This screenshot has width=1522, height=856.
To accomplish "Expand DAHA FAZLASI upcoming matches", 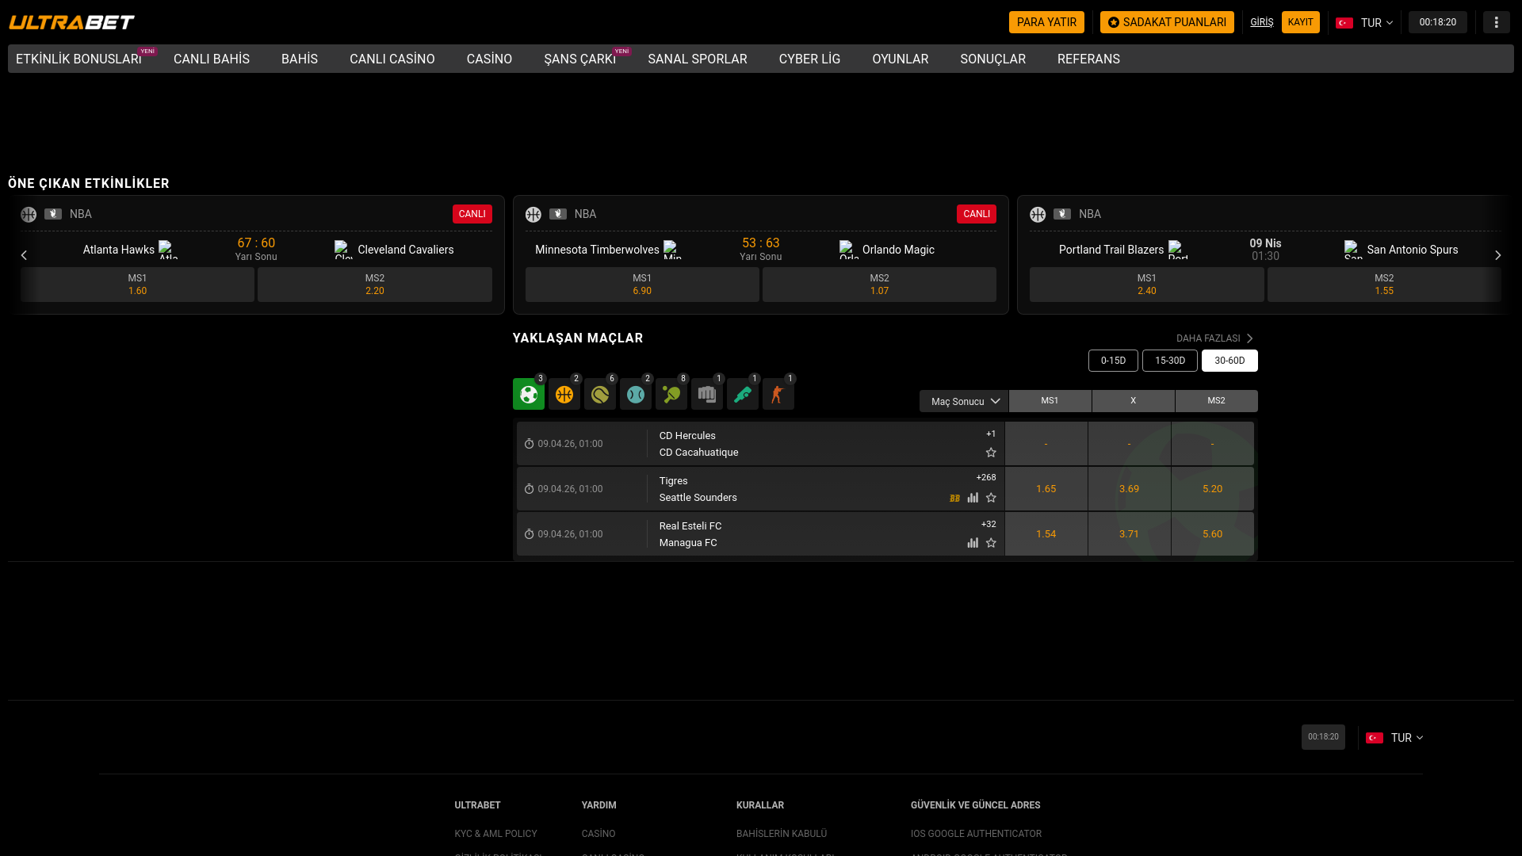I will pyautogui.click(x=1214, y=338).
